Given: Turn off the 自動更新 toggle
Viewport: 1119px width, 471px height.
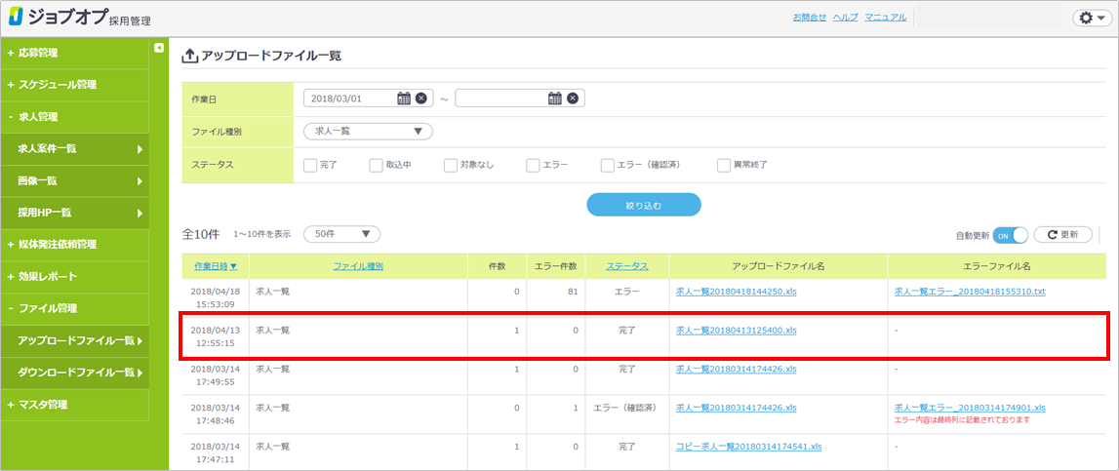Looking at the screenshot, I should [x=1011, y=235].
